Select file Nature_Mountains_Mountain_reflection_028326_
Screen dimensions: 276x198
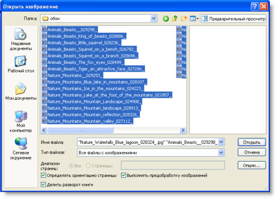click(x=93, y=115)
